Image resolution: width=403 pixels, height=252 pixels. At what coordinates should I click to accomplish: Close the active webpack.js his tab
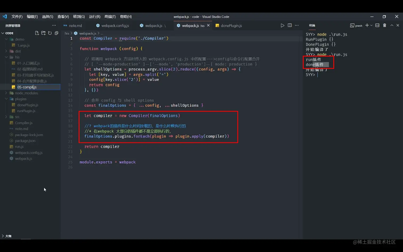pyautogui.click(x=208, y=25)
